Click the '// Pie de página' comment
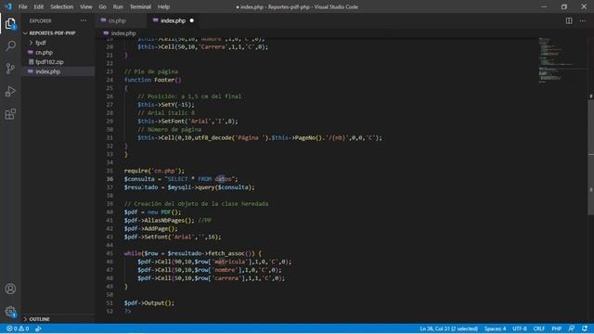Image resolution: width=594 pixels, height=334 pixels. pyautogui.click(x=151, y=71)
